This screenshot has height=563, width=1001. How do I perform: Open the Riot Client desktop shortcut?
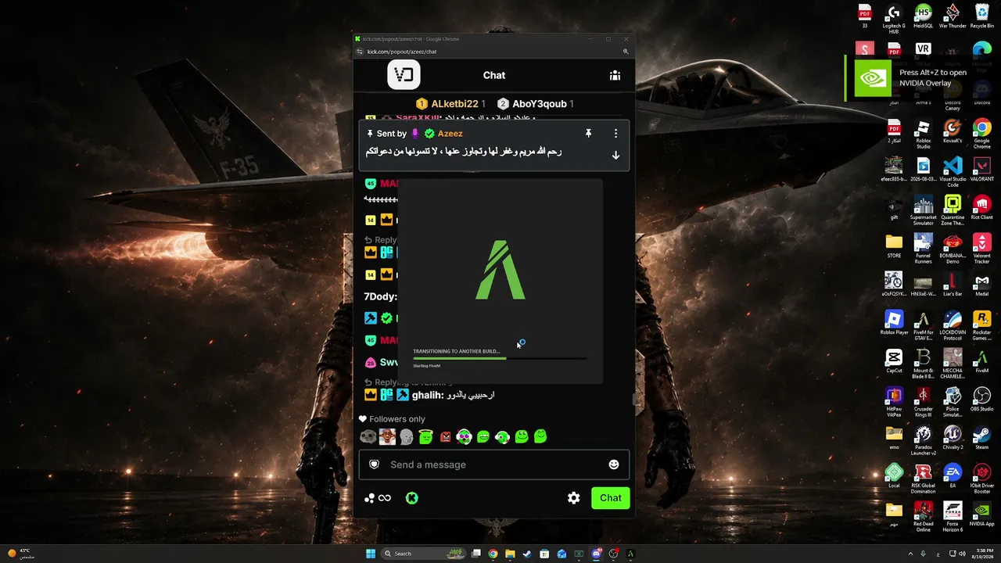tap(981, 207)
